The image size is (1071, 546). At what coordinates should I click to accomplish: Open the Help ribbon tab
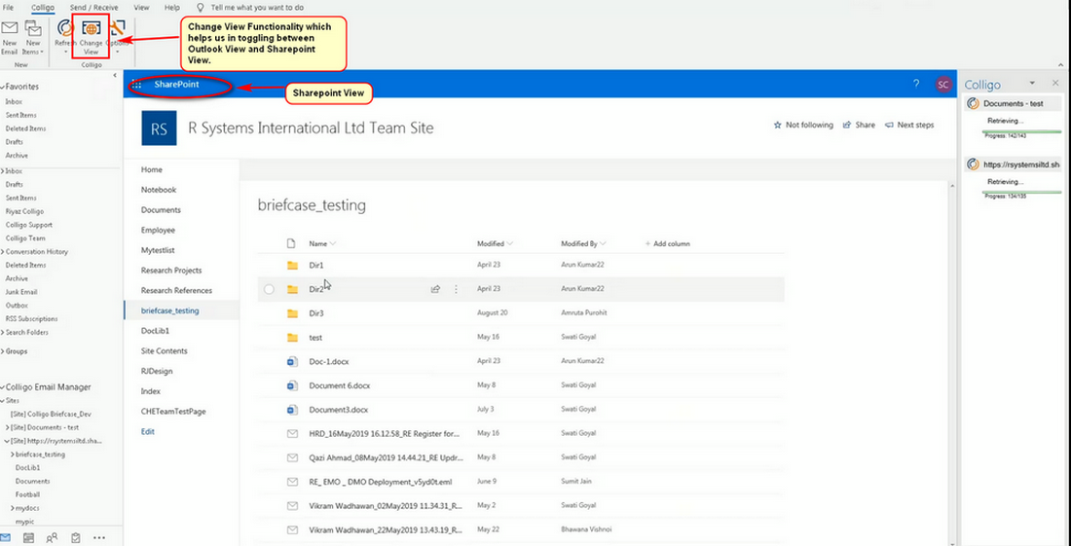172,7
